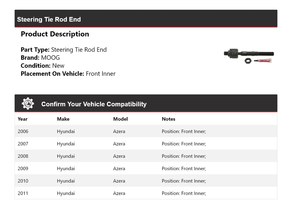Click the 2011 year cell
This screenshot has height=209, width=292.
[x=23, y=193]
